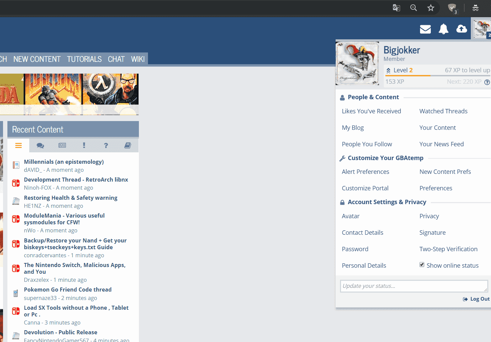Click the Switch icon beside ModuleMania thread
The width and height of the screenshot is (491, 342).
tap(16, 219)
